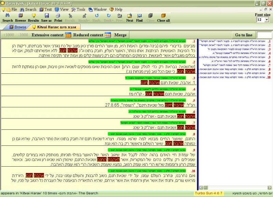Screen dimensions: 273x197
Task: Click the Merge button
Action: click(x=120, y=35)
